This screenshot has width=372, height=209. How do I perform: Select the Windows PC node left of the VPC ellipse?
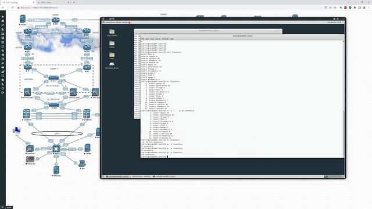tap(17, 130)
